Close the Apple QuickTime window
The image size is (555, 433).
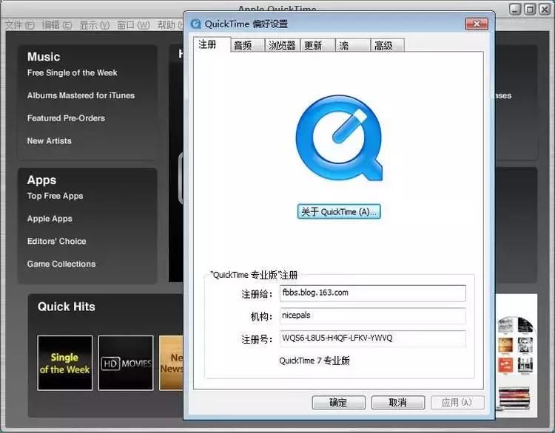click(545, 10)
